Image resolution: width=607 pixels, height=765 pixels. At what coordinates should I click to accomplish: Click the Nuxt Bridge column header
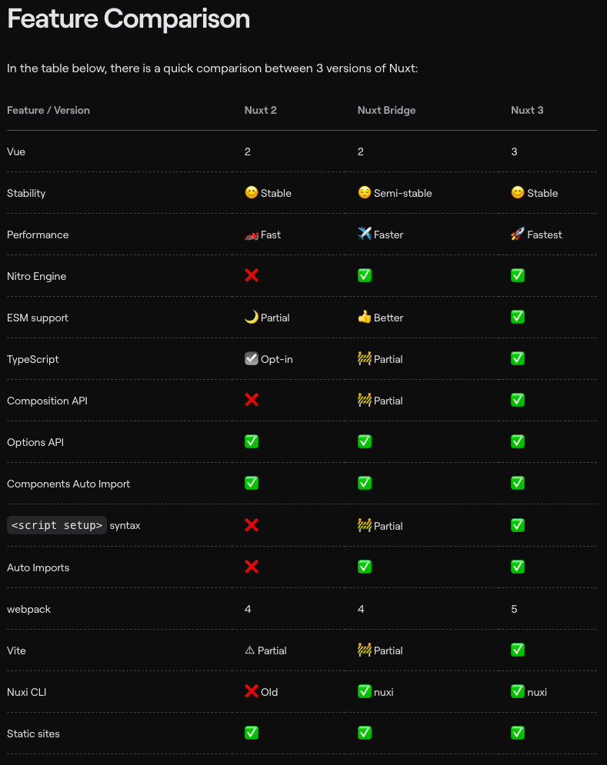(386, 110)
